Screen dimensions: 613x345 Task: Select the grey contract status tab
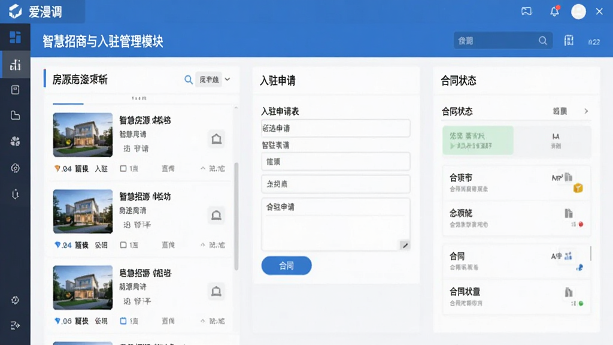coord(556,140)
